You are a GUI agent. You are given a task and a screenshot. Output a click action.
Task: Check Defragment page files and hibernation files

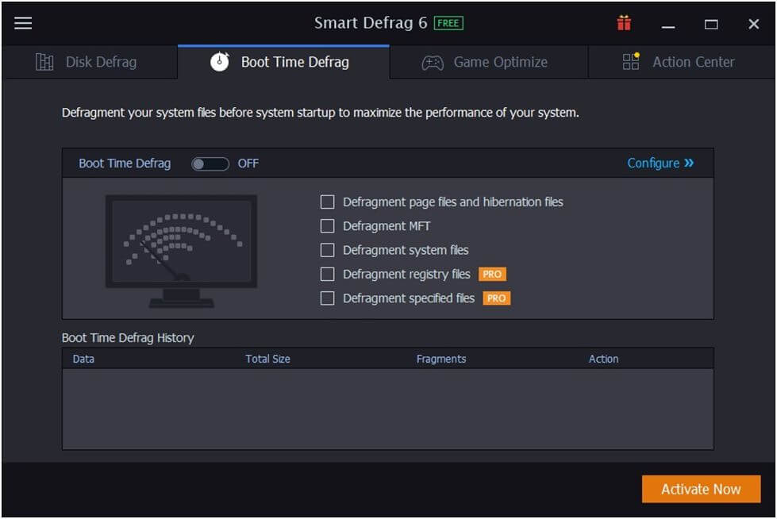pos(327,202)
